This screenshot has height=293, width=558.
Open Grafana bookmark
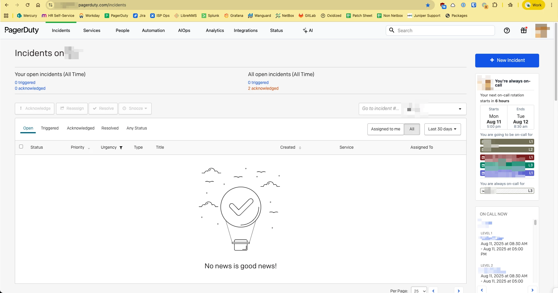[234, 16]
